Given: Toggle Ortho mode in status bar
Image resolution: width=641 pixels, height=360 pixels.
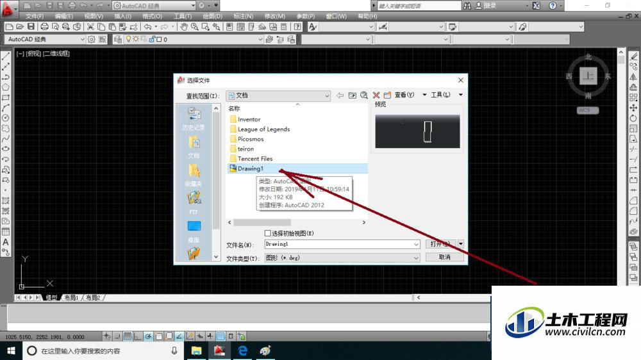Looking at the screenshot, I should (x=138, y=336).
